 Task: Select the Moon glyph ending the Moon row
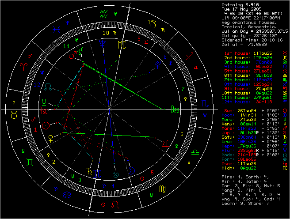285,115
